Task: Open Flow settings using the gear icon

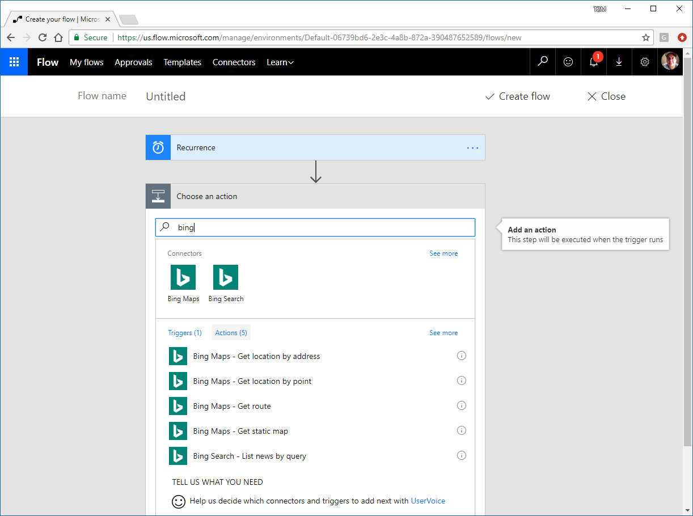Action: [x=644, y=62]
